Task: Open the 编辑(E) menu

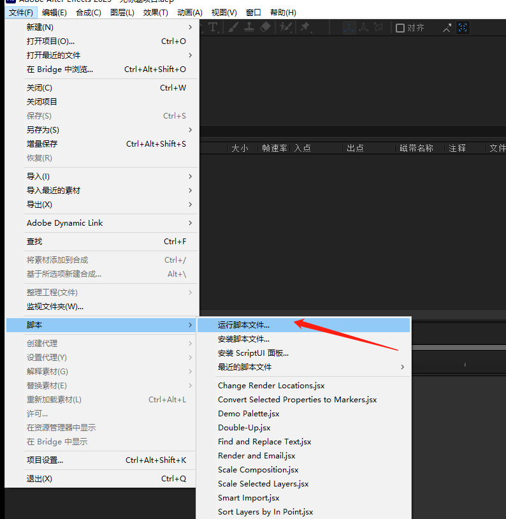Action: point(54,13)
